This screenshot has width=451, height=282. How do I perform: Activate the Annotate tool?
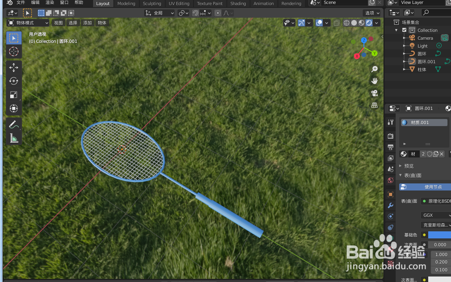click(14, 125)
